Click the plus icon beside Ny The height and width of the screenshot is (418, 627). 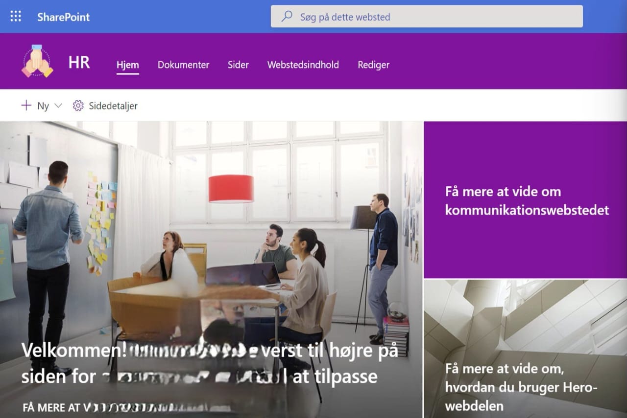[x=26, y=105]
